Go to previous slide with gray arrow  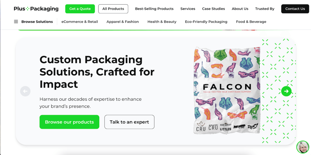click(25, 91)
